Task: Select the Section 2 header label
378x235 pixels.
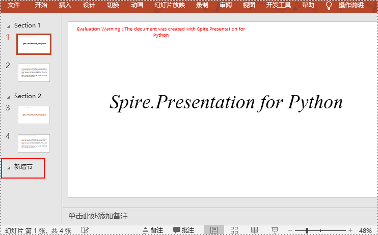Action: (28, 96)
